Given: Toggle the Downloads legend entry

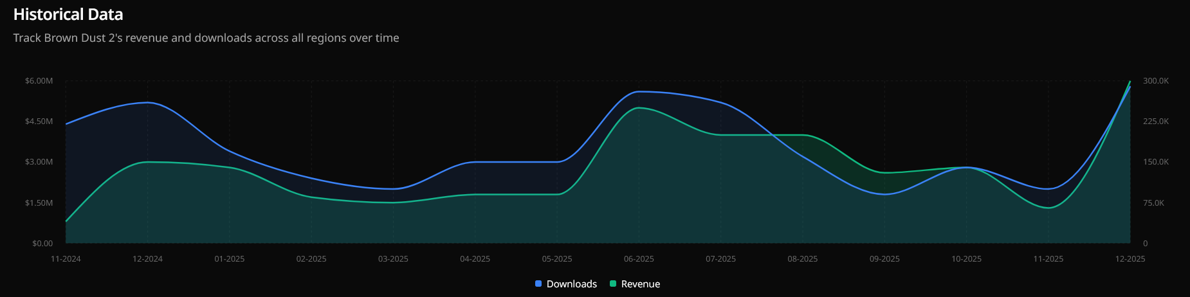Looking at the screenshot, I should (x=566, y=284).
